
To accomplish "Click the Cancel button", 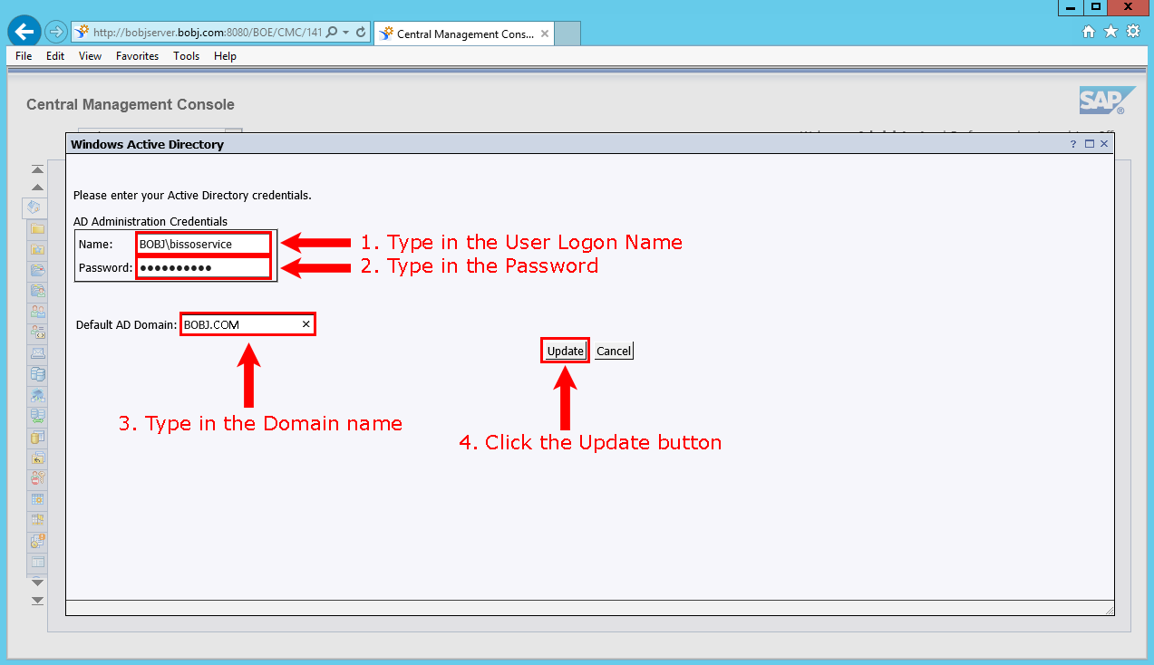I will click(x=614, y=351).
